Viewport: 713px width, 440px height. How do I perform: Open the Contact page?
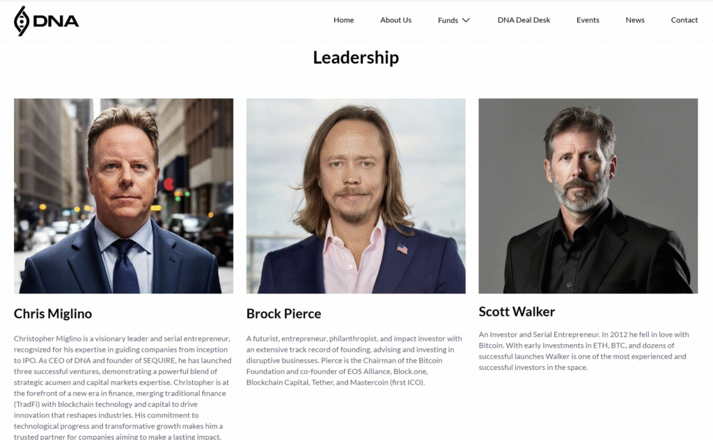[684, 20]
